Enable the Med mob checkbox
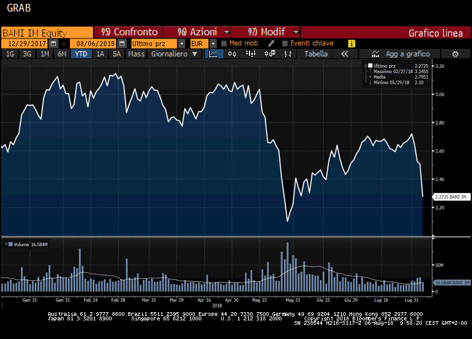Image resolution: width=472 pixels, height=339 pixels. pos(224,44)
